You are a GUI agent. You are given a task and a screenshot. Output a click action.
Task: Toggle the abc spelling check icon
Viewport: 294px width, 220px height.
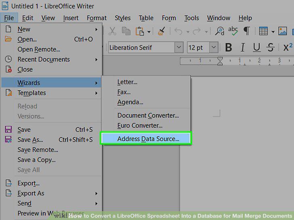(x=233, y=31)
